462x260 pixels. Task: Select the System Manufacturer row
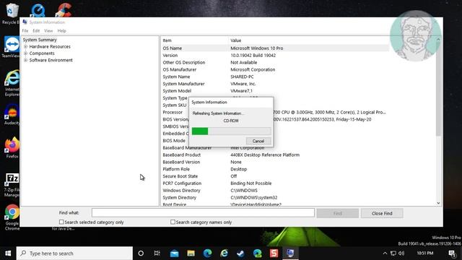276,84
